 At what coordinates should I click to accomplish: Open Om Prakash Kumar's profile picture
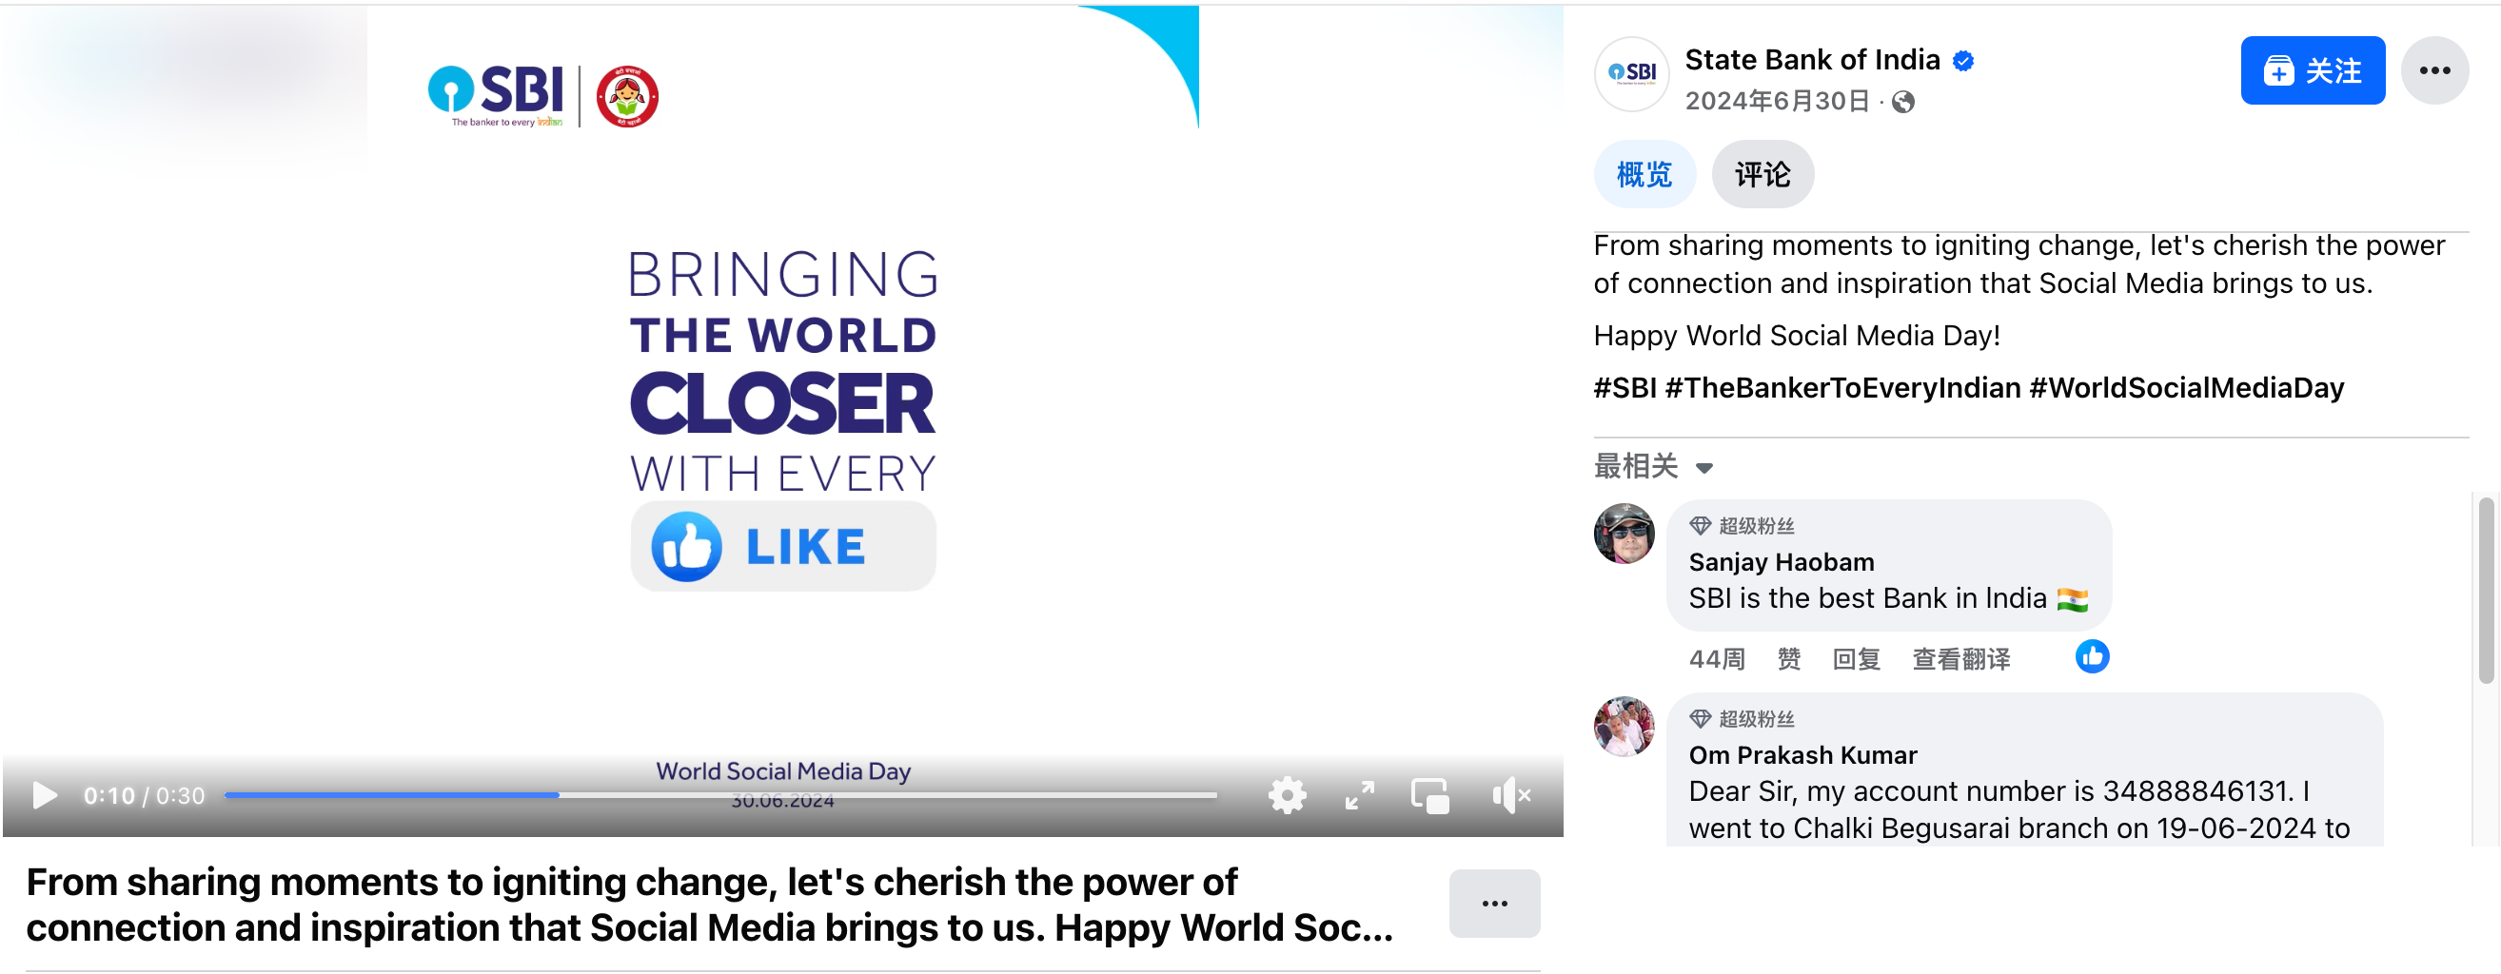pos(1625,727)
